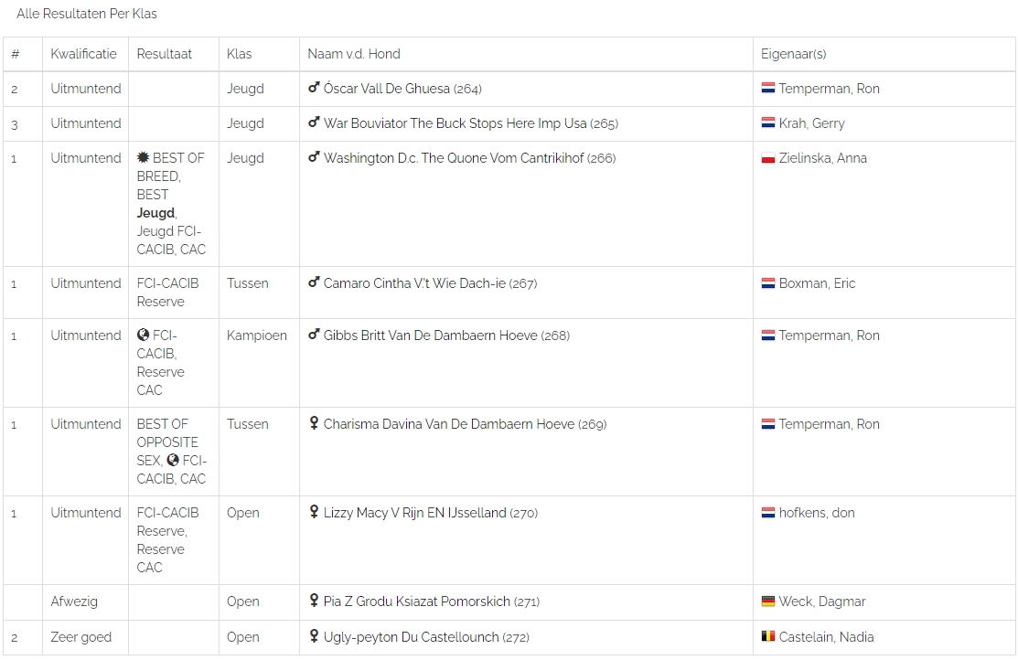Viewport: 1018px width, 660px height.
Task: Open Washington D.c. The Quone Vom Cantrikihof entry
Action: tap(453, 158)
